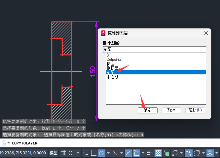The image size is (220, 158).
Task: Click the isometric drafting icon
Action: tap(115, 153)
